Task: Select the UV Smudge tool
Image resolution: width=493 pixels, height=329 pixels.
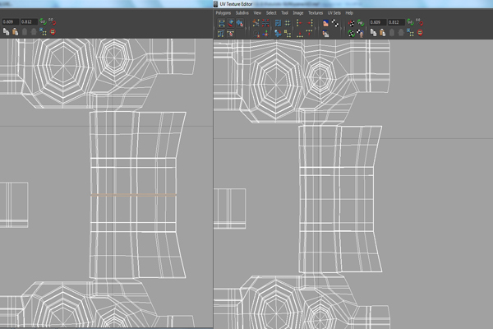Action: pyautogui.click(x=240, y=23)
